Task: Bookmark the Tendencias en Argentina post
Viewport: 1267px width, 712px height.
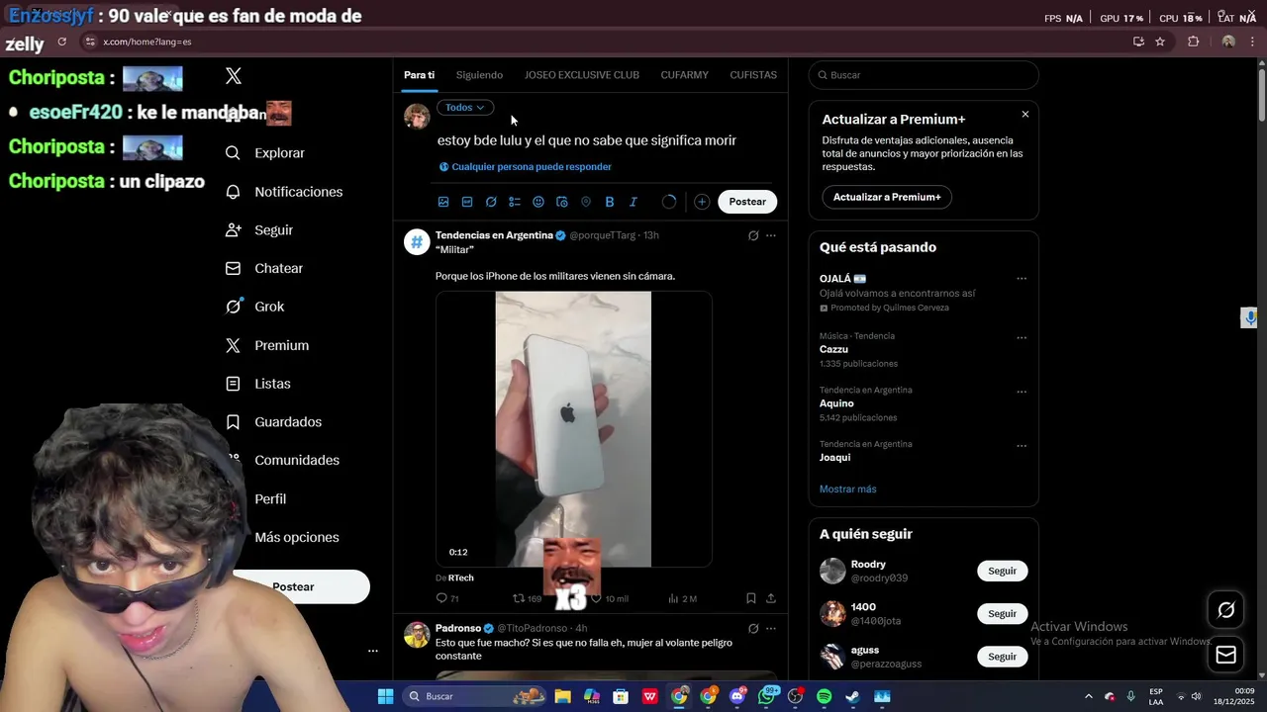Action: click(x=750, y=598)
